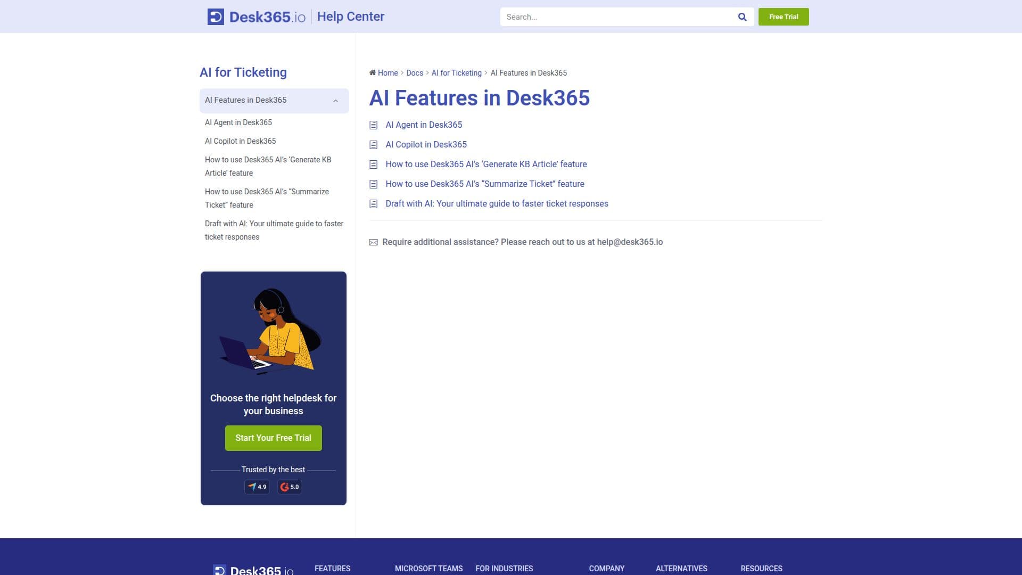
Task: Click document icon beside AI Copilot in Desk365
Action: [373, 145]
